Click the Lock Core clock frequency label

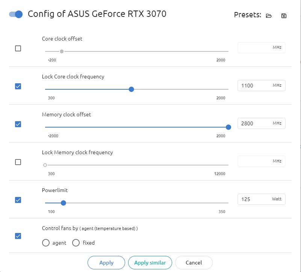(73, 77)
